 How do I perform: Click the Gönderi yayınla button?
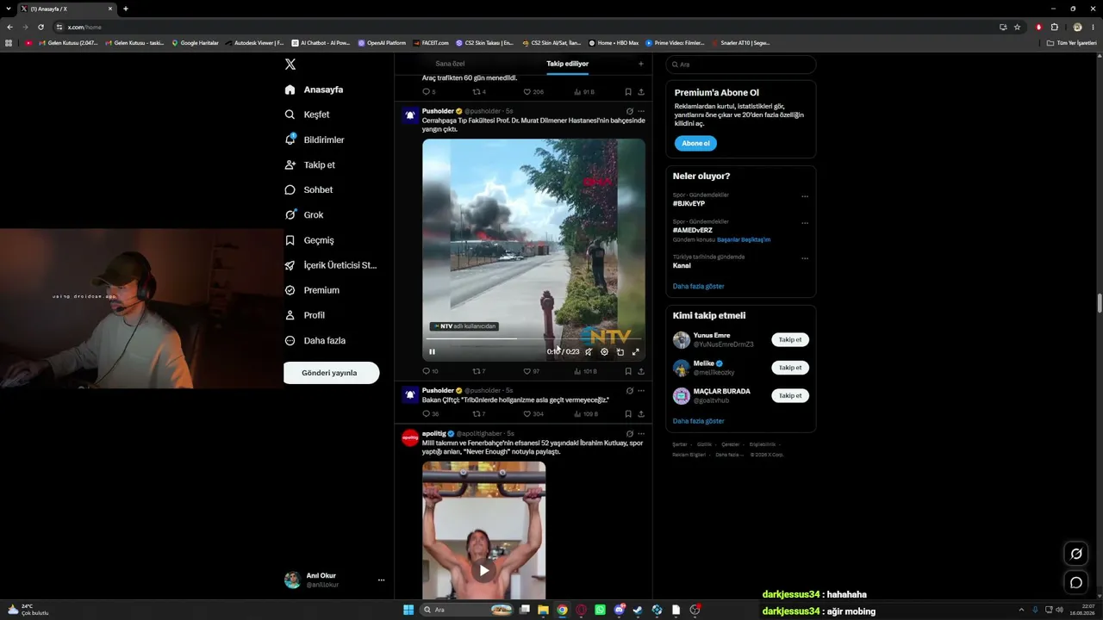(x=332, y=373)
